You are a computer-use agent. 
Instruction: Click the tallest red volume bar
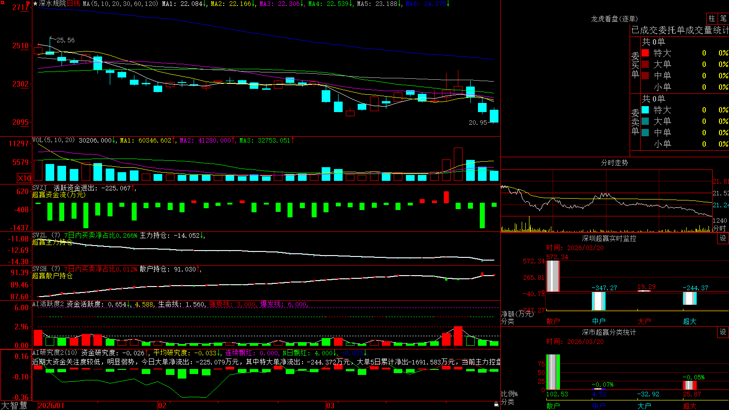[458, 164]
